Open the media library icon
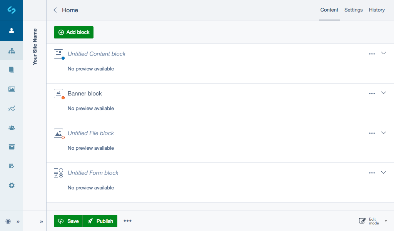 pos(12,89)
